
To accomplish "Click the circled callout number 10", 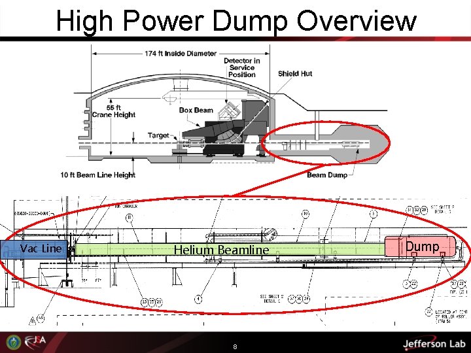I will pos(305,214).
